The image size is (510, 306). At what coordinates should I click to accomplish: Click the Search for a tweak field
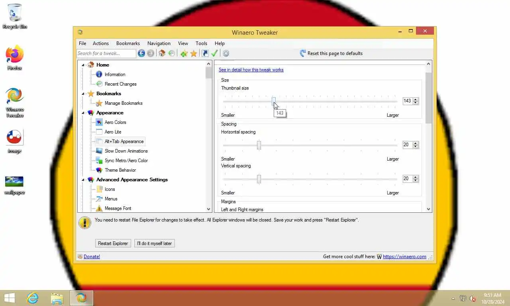point(106,53)
